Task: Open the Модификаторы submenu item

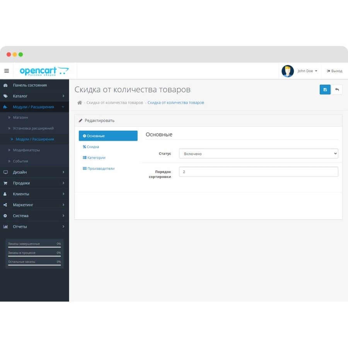Action: coord(34,150)
